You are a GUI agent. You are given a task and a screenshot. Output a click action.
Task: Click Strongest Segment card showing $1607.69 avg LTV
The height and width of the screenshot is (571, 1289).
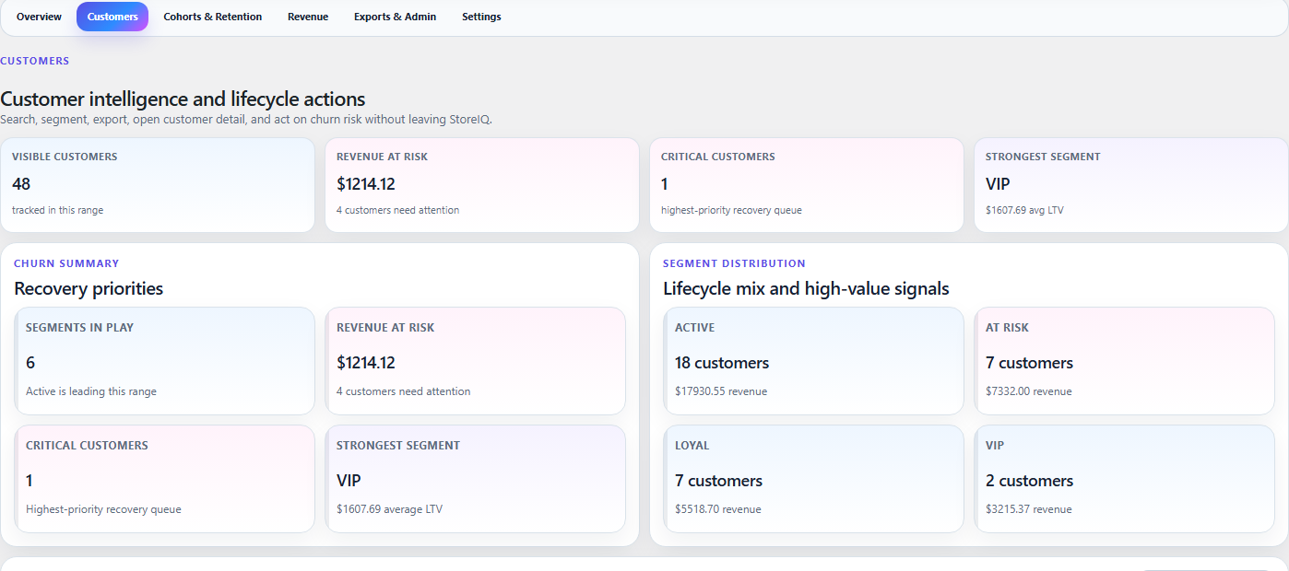click(x=1130, y=184)
